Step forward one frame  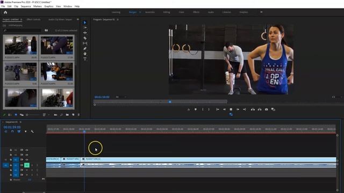point(238,109)
